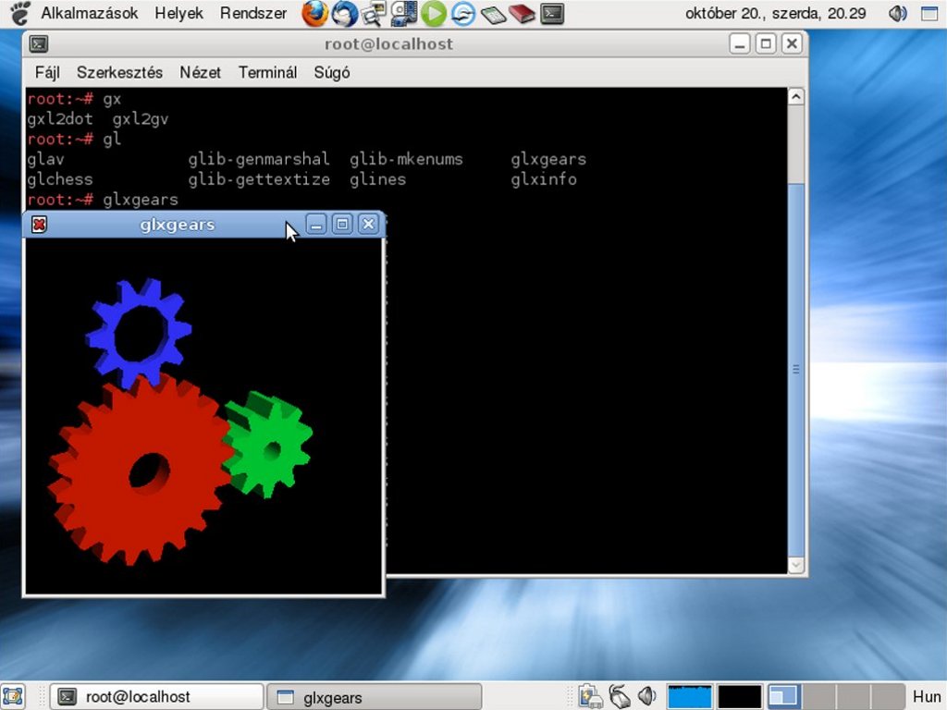This screenshot has height=710, width=947.
Task: Click terminal scrollbar down arrow
Action: point(796,565)
